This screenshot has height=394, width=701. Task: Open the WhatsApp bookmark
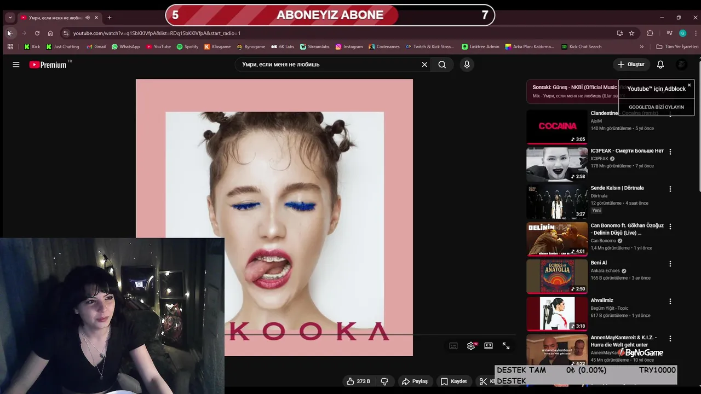pyautogui.click(x=125, y=47)
